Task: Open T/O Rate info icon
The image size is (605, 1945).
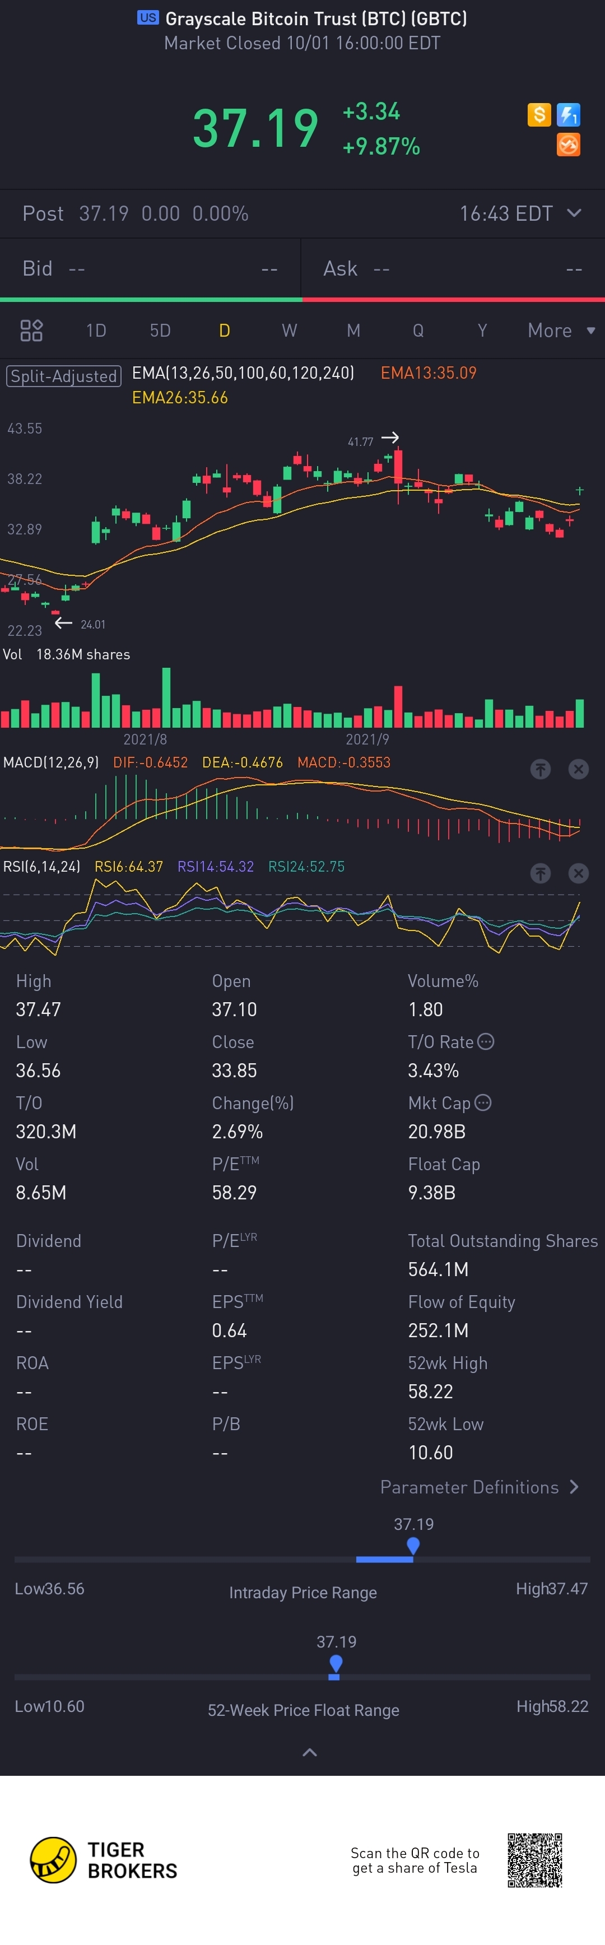Action: coord(486,1041)
